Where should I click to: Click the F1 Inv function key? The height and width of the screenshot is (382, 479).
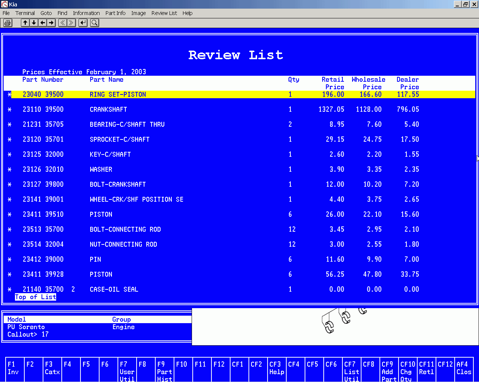click(x=15, y=370)
